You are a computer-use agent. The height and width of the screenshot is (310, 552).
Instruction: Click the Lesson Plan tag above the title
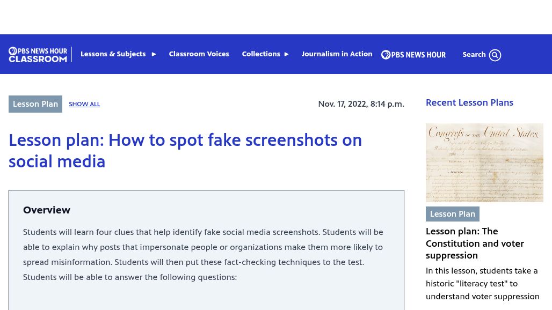coord(35,104)
